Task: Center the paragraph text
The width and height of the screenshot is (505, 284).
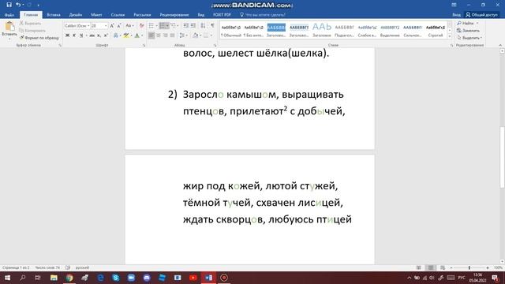Action: (158, 35)
